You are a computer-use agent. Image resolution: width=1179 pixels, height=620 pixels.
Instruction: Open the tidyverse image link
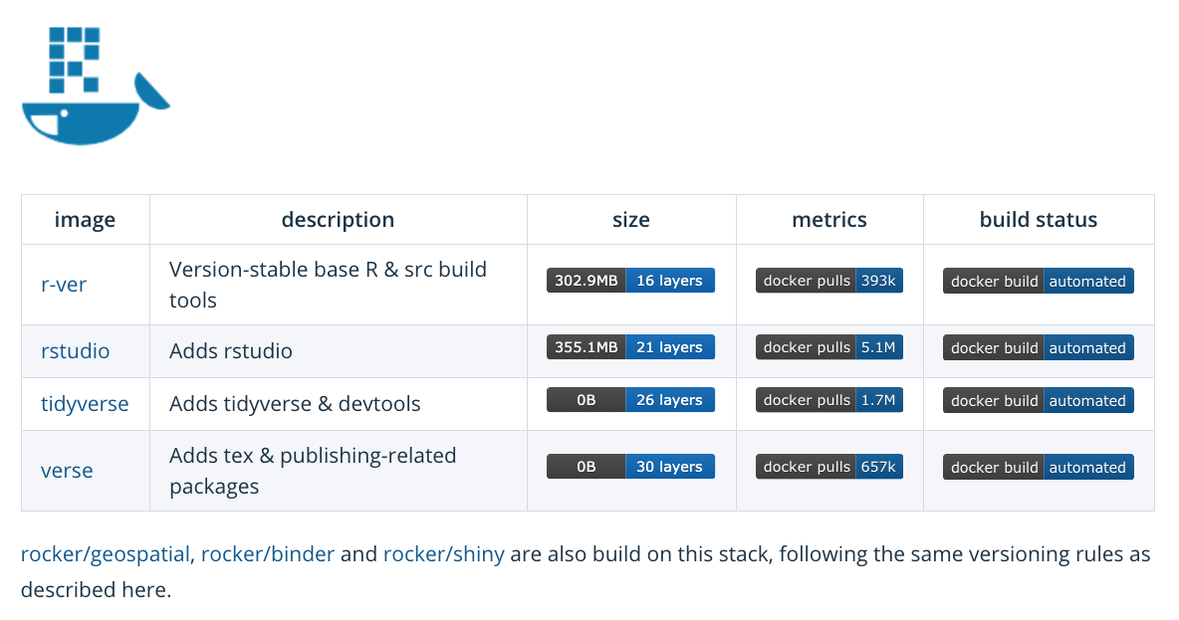pyautogui.click(x=85, y=404)
